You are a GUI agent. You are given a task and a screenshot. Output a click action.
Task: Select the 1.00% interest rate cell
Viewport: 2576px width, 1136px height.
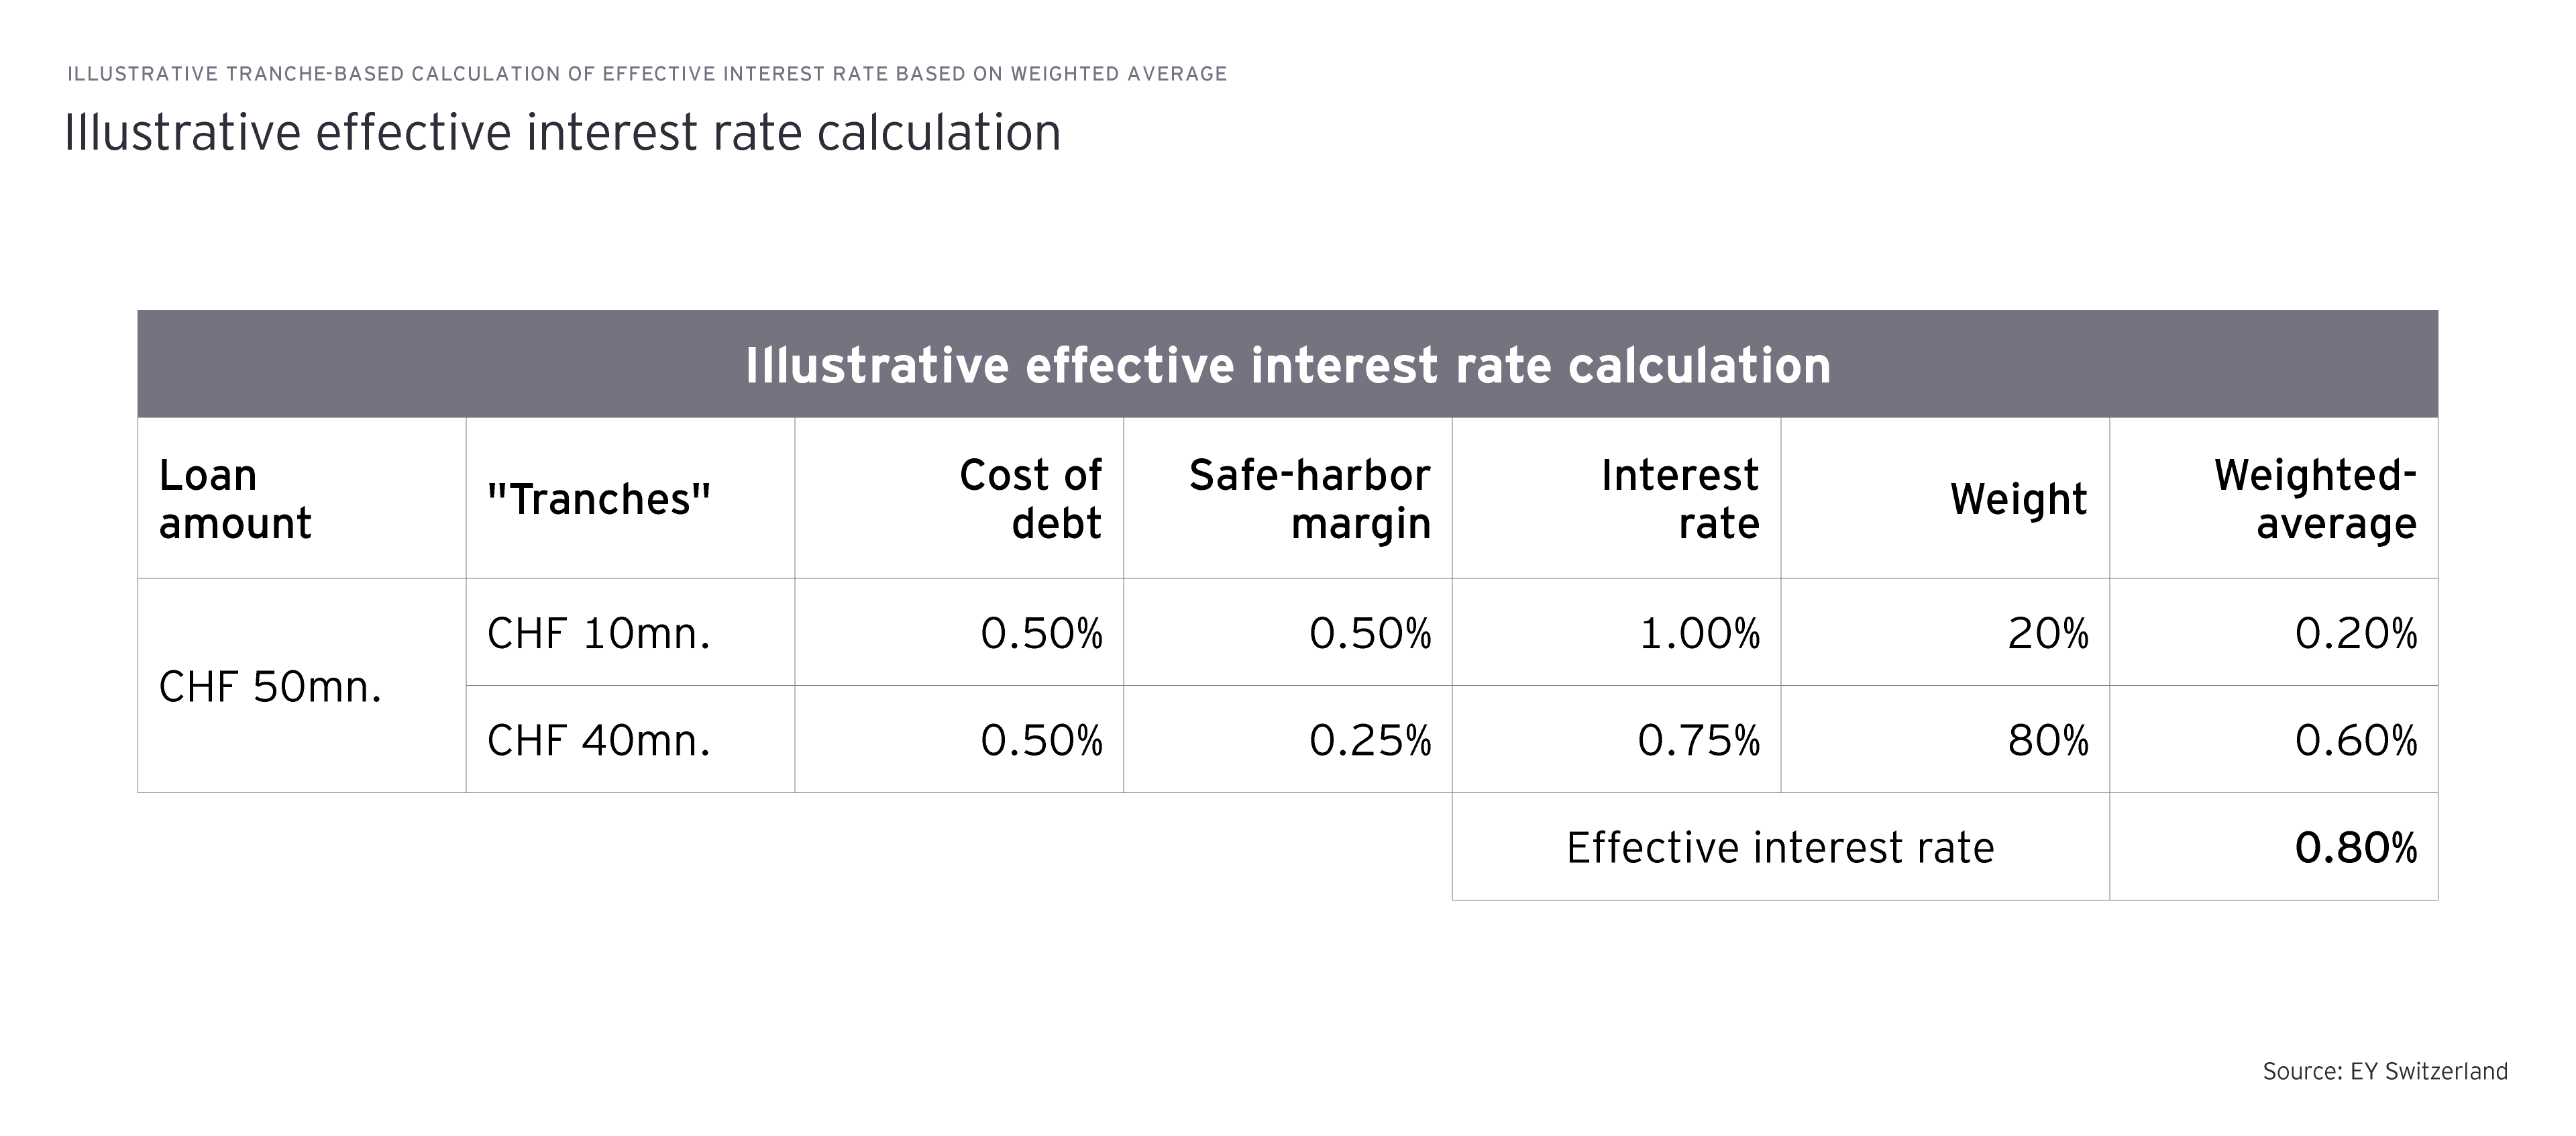coord(1699,633)
